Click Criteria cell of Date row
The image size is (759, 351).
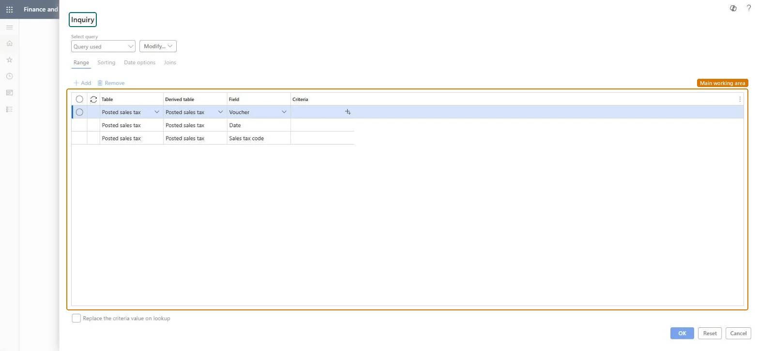[x=322, y=125]
